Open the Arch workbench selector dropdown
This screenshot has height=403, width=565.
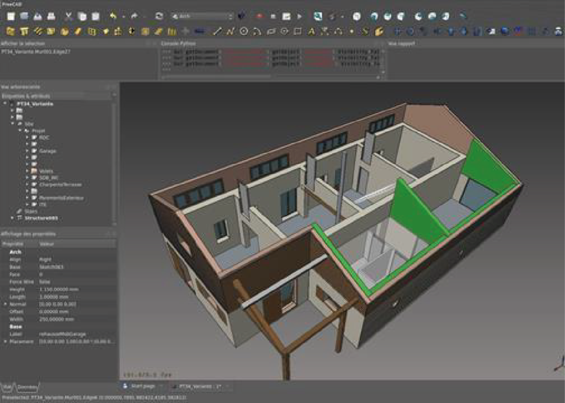pos(202,17)
